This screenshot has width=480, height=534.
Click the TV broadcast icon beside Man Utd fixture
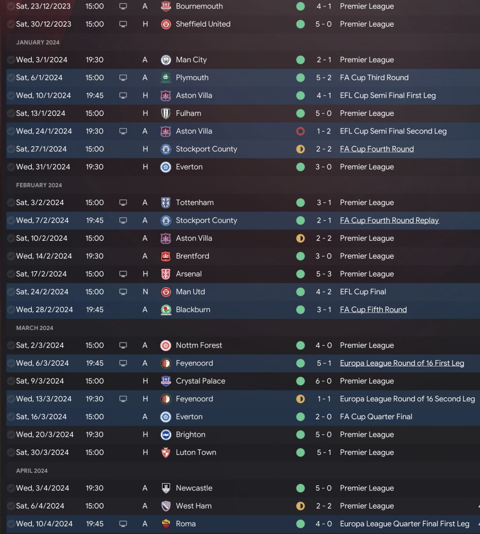pos(123,292)
